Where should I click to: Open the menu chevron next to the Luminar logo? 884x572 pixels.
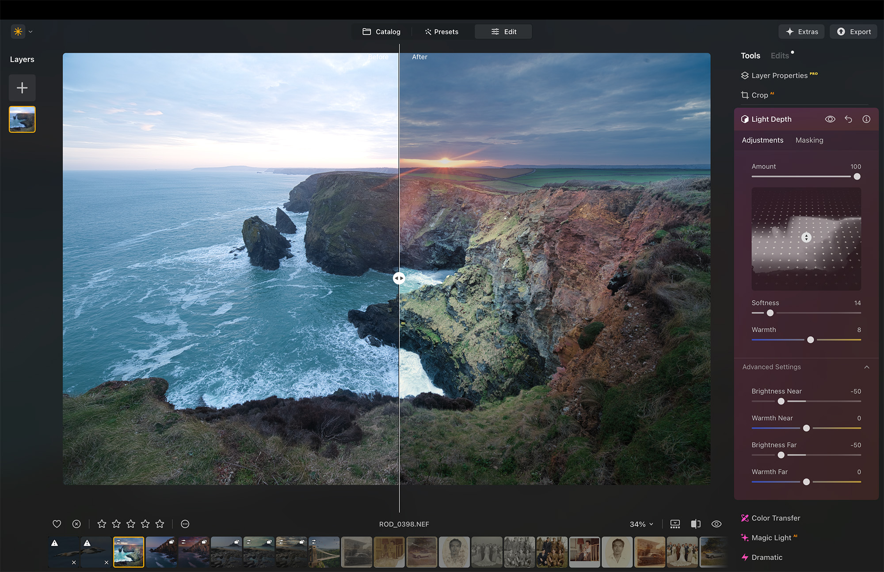click(x=30, y=31)
